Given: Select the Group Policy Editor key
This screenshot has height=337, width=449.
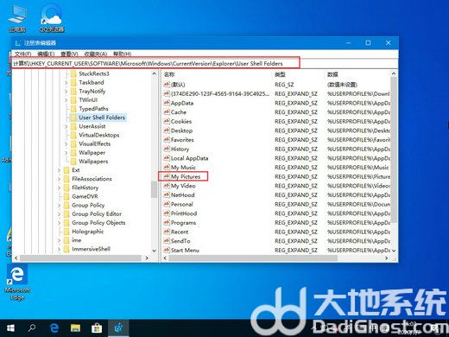Looking at the screenshot, I should click(x=97, y=214).
